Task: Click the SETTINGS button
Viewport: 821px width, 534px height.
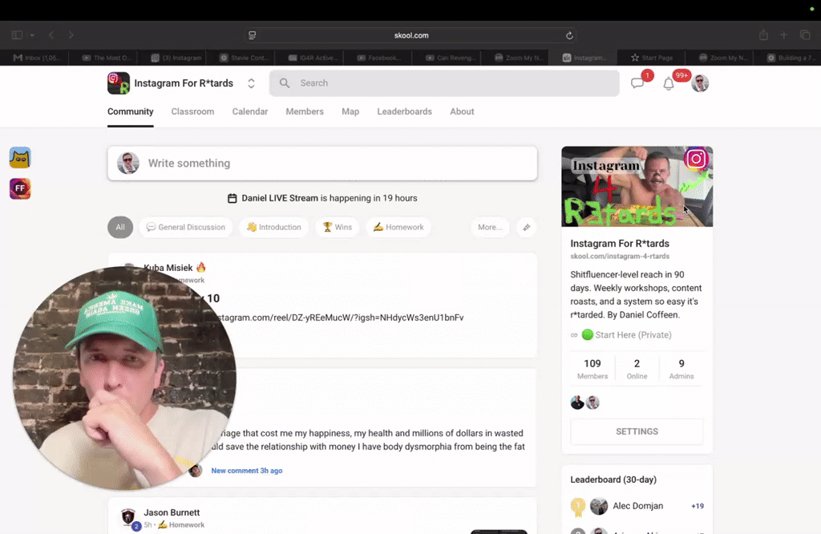Action: [x=637, y=431]
